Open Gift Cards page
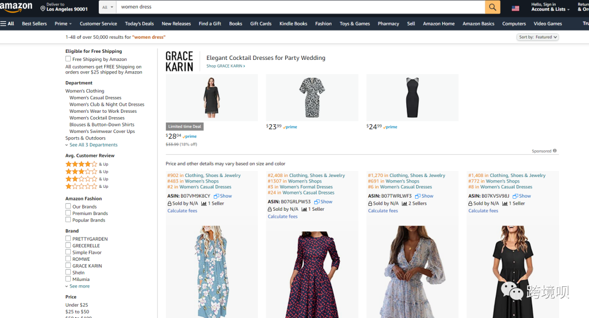Screen dimensions: 589x318 pos(261,23)
